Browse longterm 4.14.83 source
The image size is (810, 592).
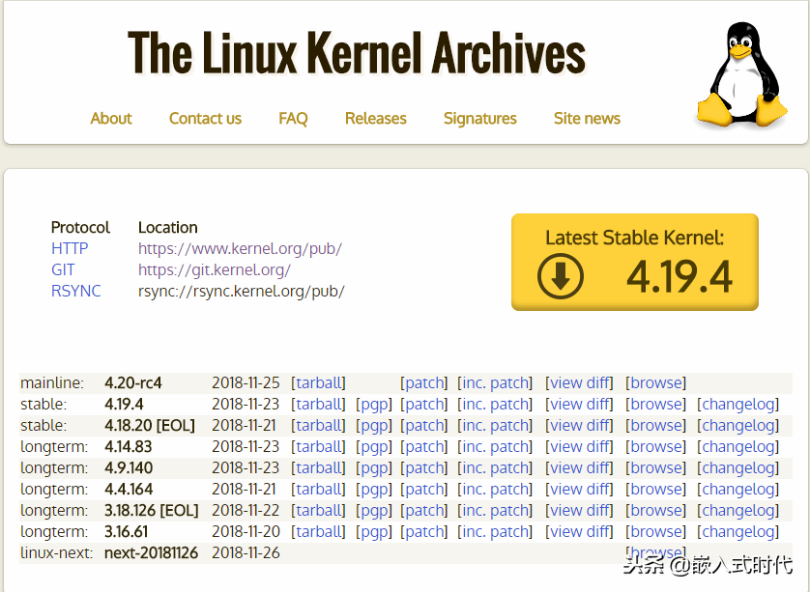(655, 446)
